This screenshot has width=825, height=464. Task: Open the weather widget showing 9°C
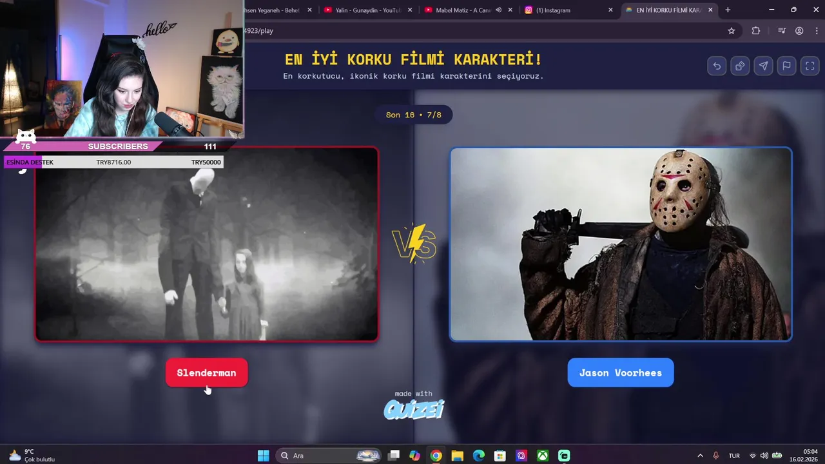pyautogui.click(x=32, y=456)
